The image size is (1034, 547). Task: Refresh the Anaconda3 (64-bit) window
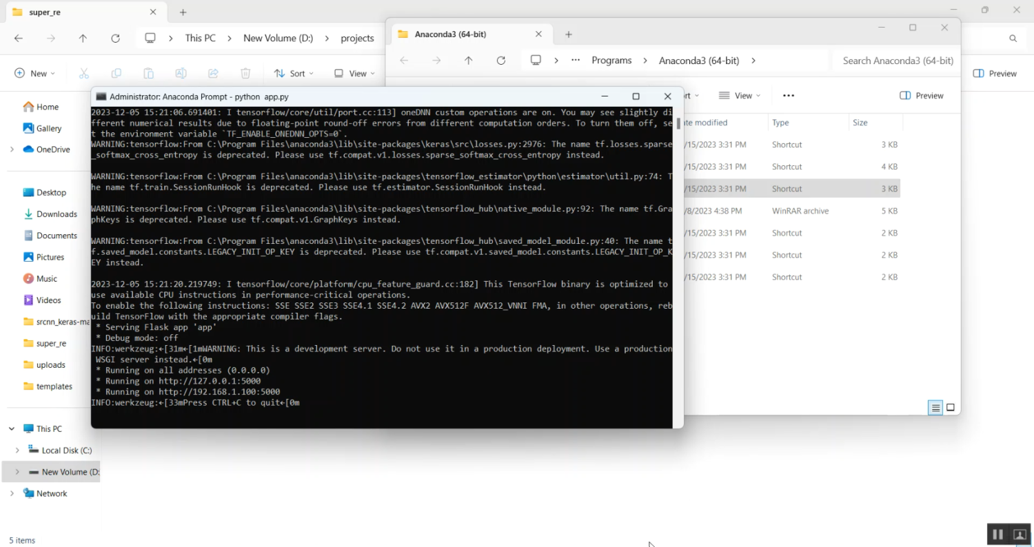coord(501,61)
